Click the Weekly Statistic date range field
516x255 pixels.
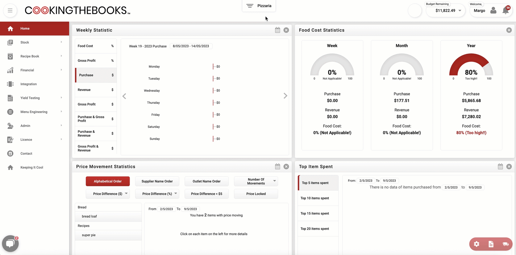(x=191, y=46)
